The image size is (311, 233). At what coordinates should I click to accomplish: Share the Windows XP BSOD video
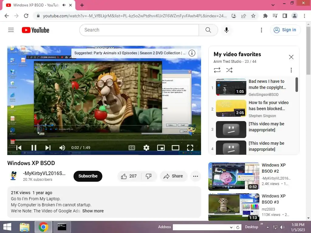173,176
